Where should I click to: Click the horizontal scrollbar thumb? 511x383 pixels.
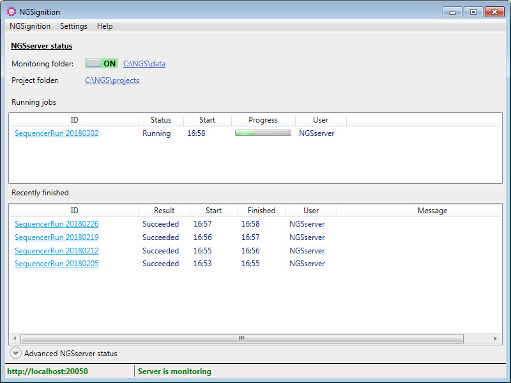241,339
